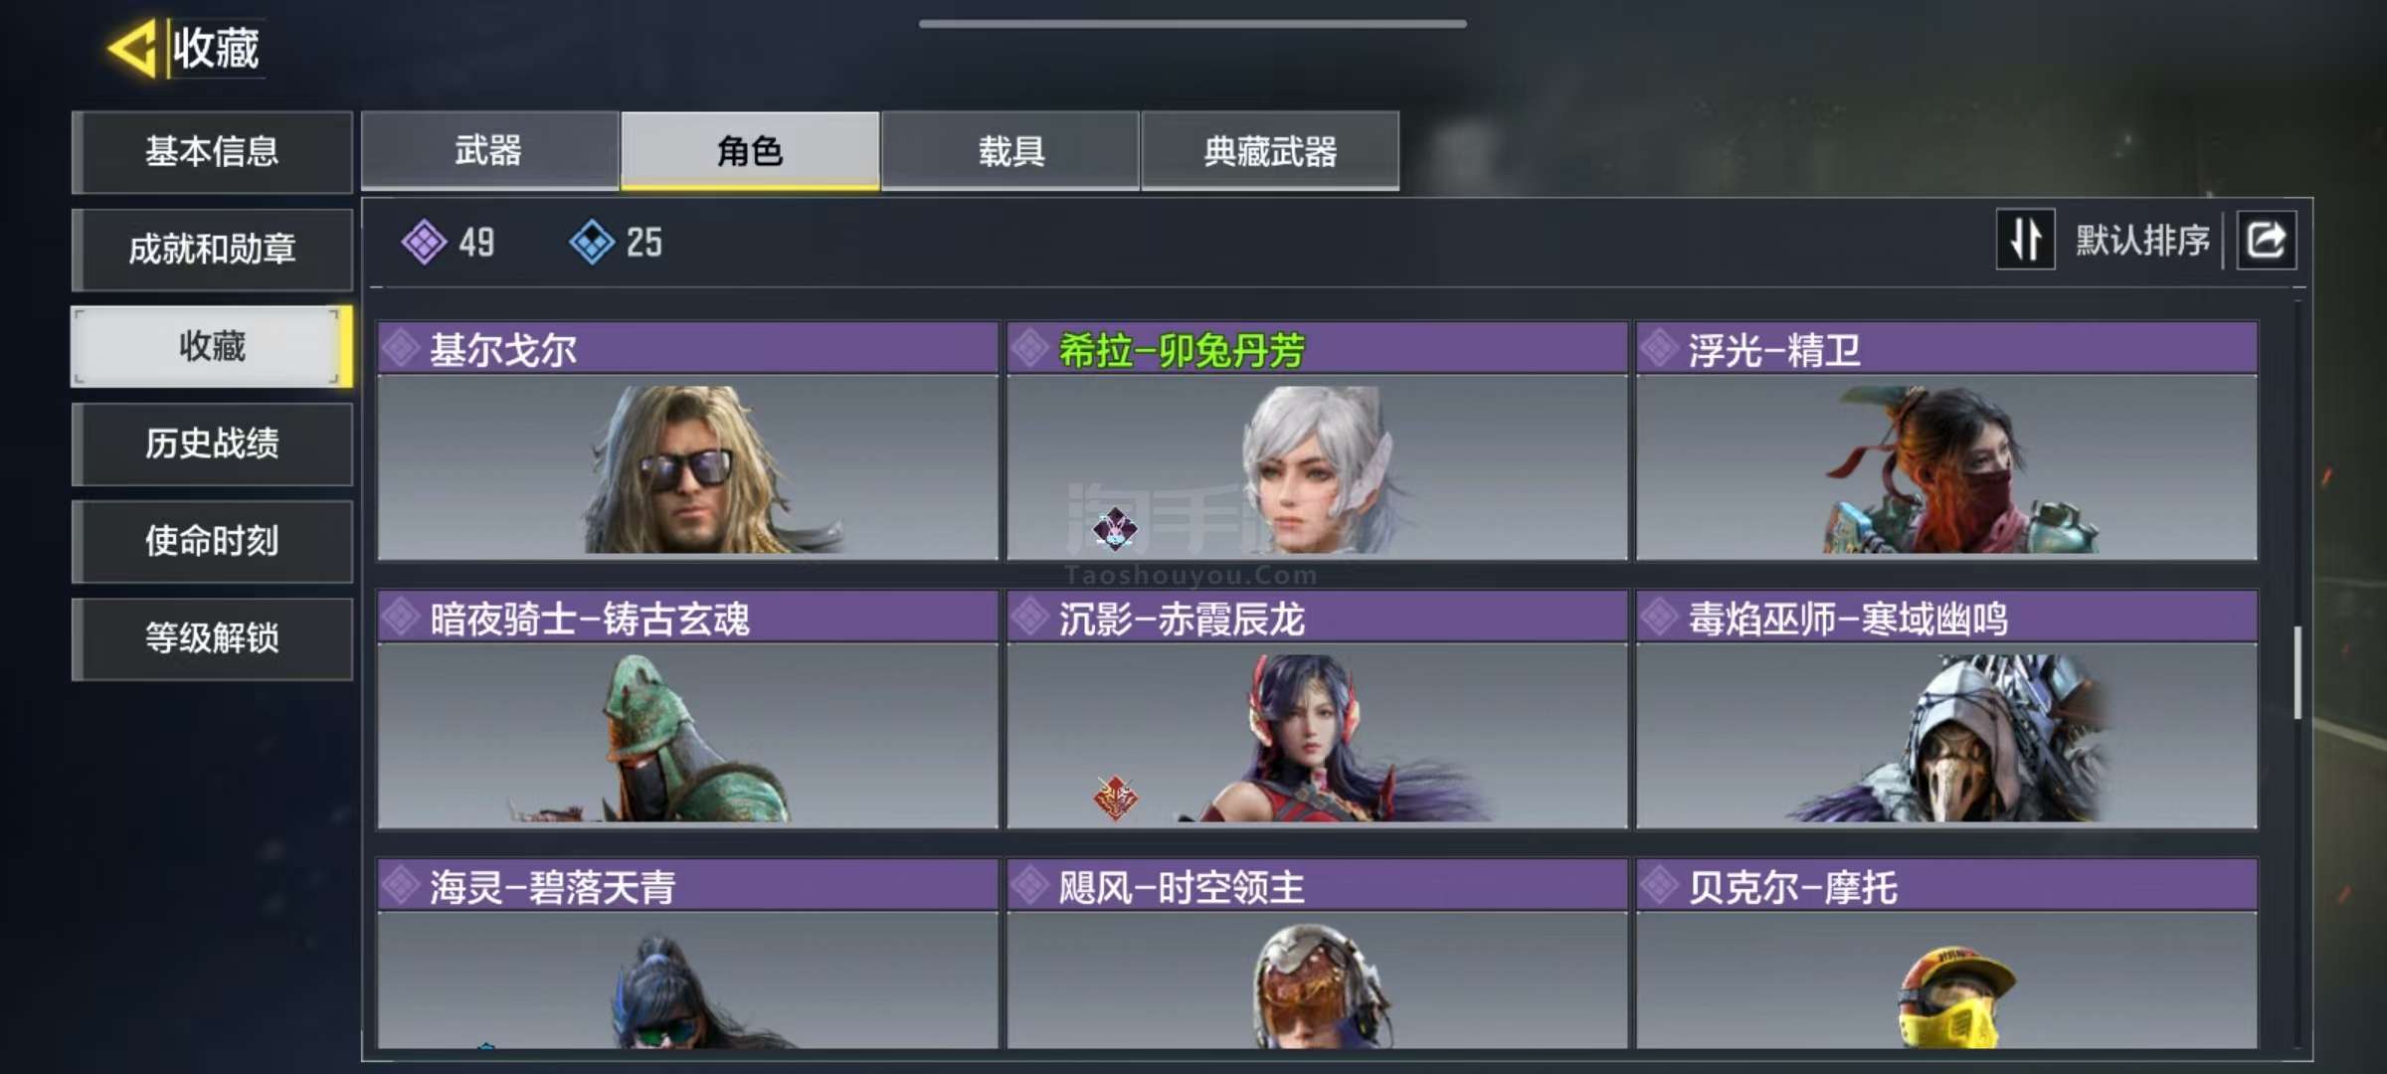Select the 毒焰巫师-寒域幽鸣 character card
The image size is (2387, 1074).
[x=1946, y=709]
